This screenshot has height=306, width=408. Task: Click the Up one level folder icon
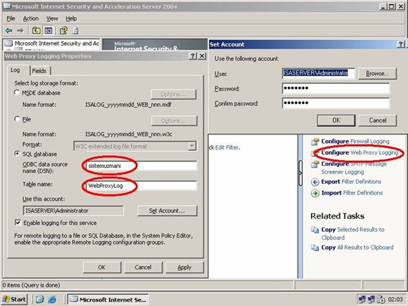(x=36, y=31)
